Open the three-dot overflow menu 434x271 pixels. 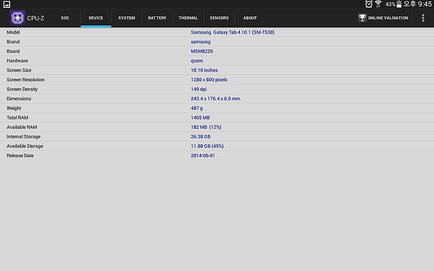[423, 18]
